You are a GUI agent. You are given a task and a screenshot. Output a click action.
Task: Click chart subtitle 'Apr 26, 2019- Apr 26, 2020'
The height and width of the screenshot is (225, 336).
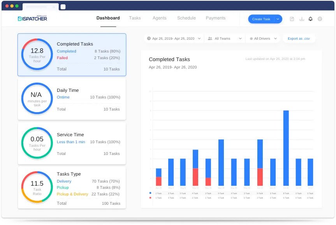(173, 67)
